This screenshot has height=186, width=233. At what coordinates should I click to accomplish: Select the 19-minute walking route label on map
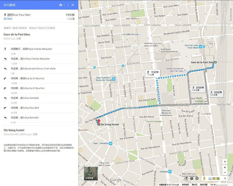point(153,73)
